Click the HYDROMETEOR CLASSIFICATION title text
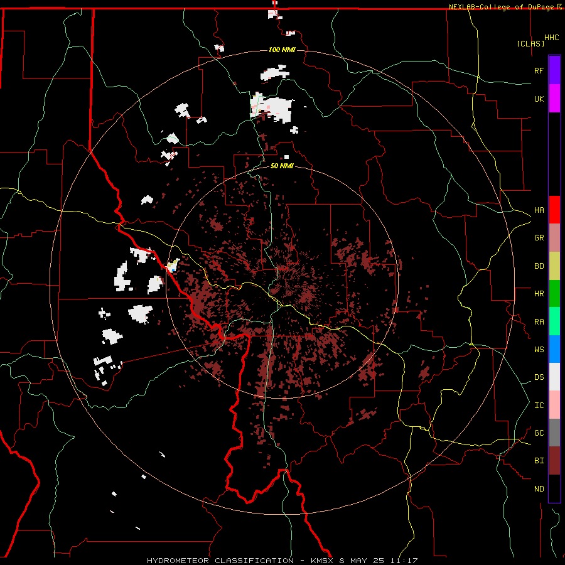Screen dimensions: 565x565 click(220, 561)
